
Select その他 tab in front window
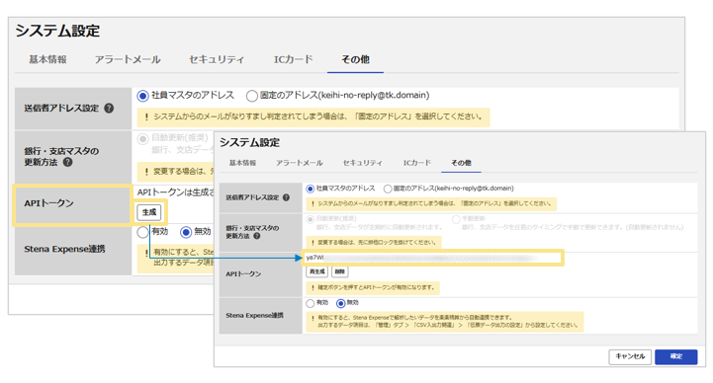pos(461,163)
